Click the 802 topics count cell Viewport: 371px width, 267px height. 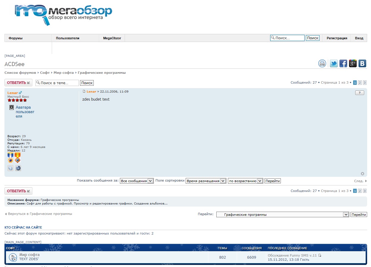[223, 257]
